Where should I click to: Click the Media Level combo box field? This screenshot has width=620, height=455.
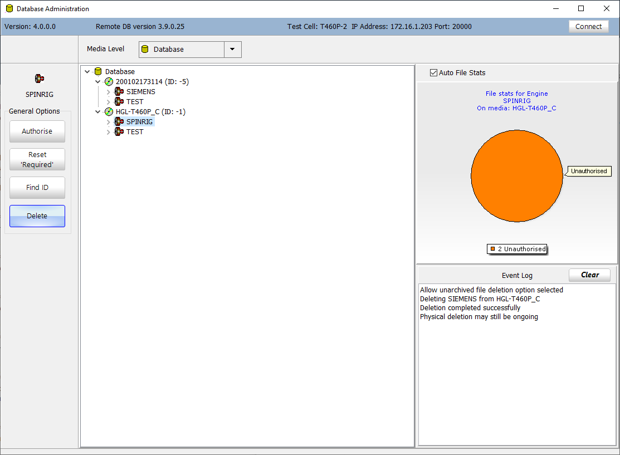pyautogui.click(x=190, y=50)
